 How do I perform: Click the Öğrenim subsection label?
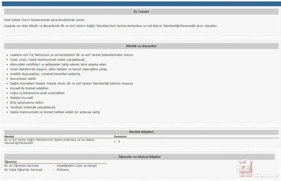click(10, 162)
